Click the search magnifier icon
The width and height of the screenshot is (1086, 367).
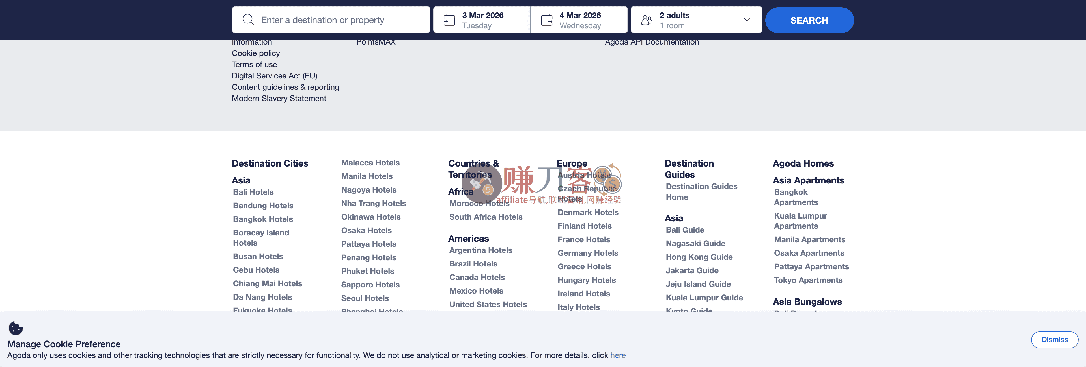pos(248,20)
